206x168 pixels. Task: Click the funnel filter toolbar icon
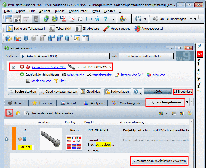pos(77,38)
